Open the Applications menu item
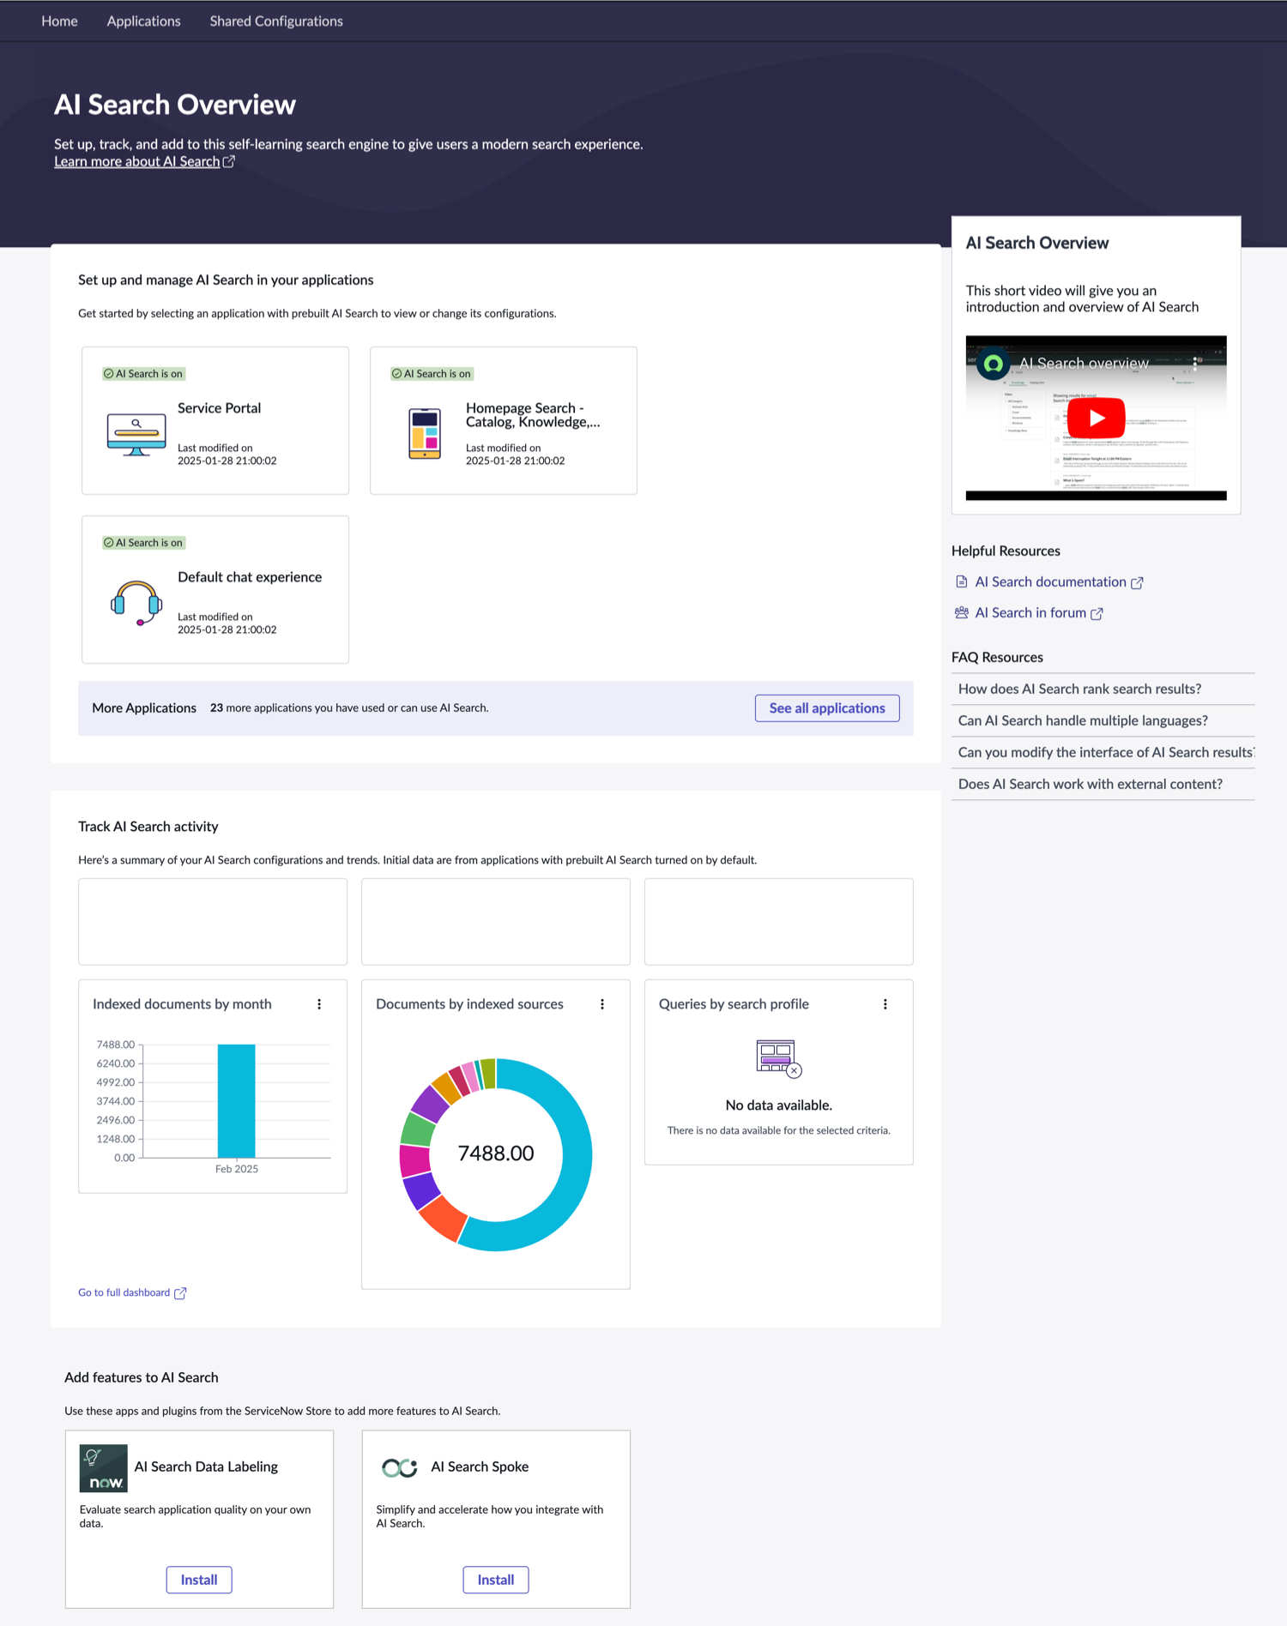Image resolution: width=1287 pixels, height=1626 pixels. click(x=143, y=21)
